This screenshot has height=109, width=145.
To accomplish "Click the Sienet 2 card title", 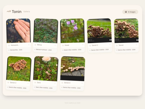I will pos(95,45).
